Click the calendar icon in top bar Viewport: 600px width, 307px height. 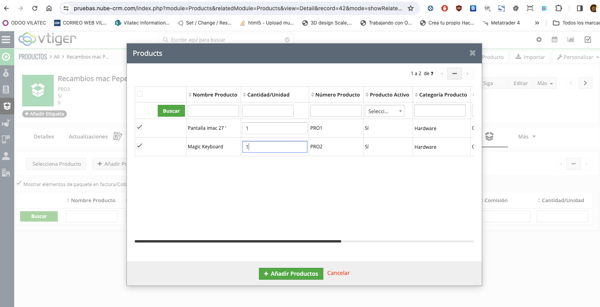[555, 40]
